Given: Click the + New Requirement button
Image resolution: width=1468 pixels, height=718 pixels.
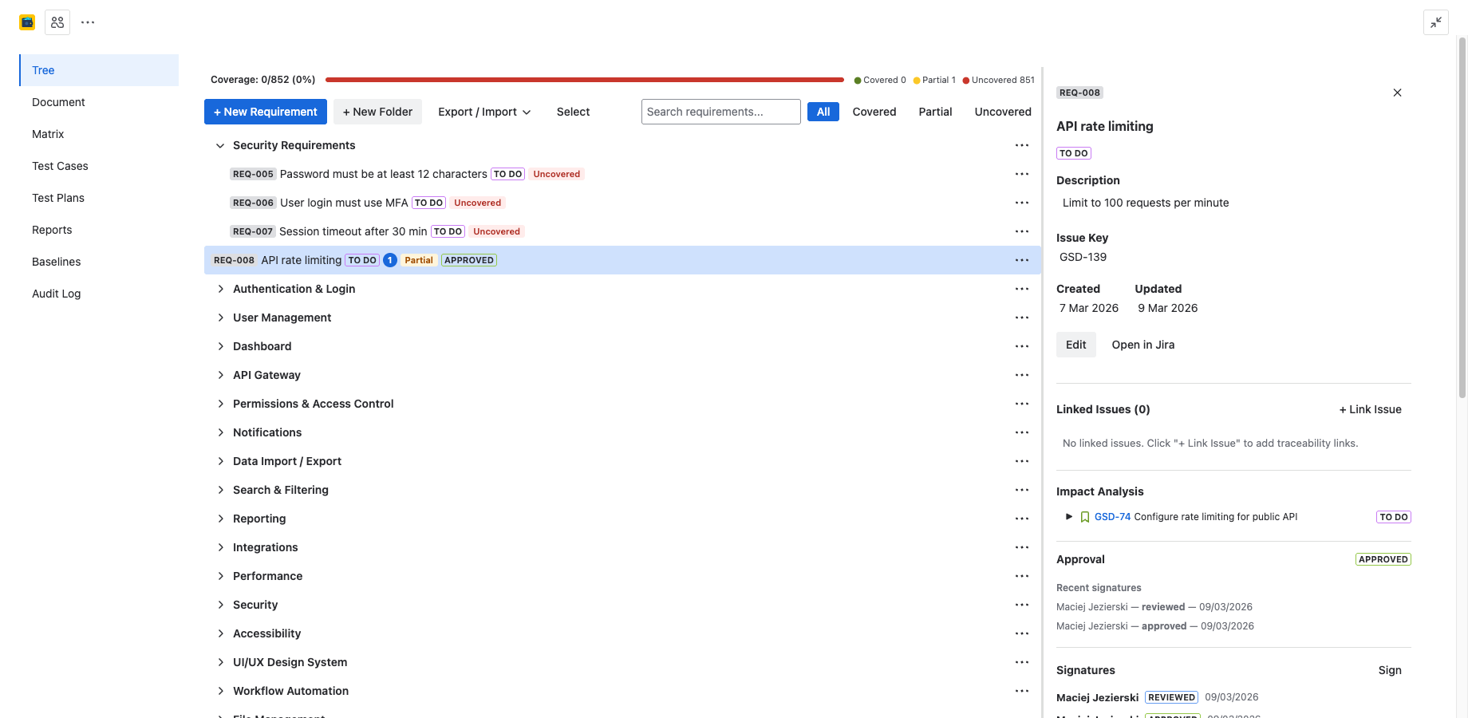Looking at the screenshot, I should point(265,111).
